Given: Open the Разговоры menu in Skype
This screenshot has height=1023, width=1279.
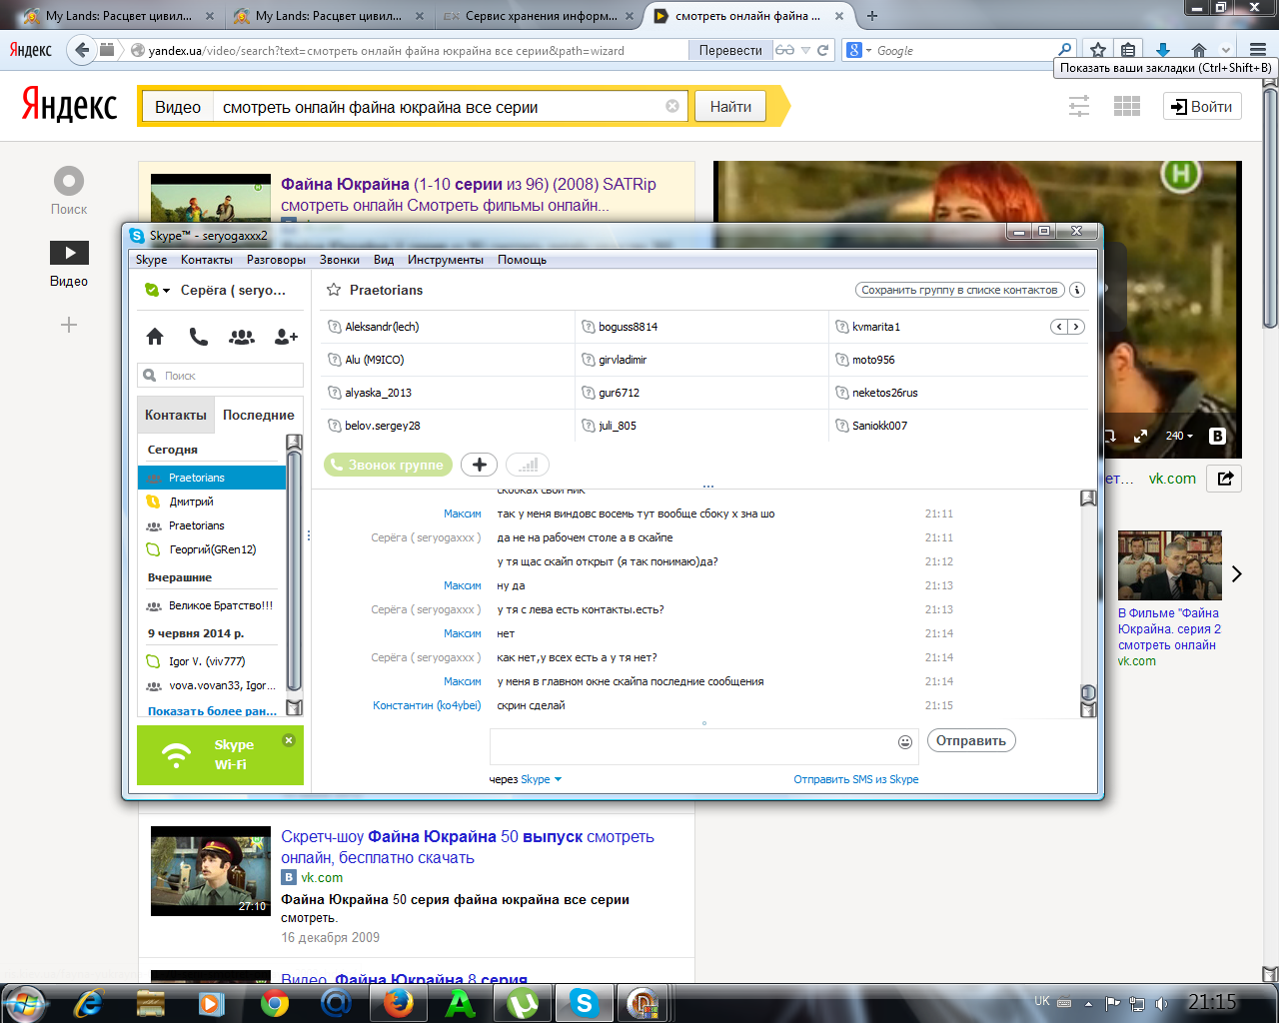Looking at the screenshot, I should pyautogui.click(x=277, y=260).
